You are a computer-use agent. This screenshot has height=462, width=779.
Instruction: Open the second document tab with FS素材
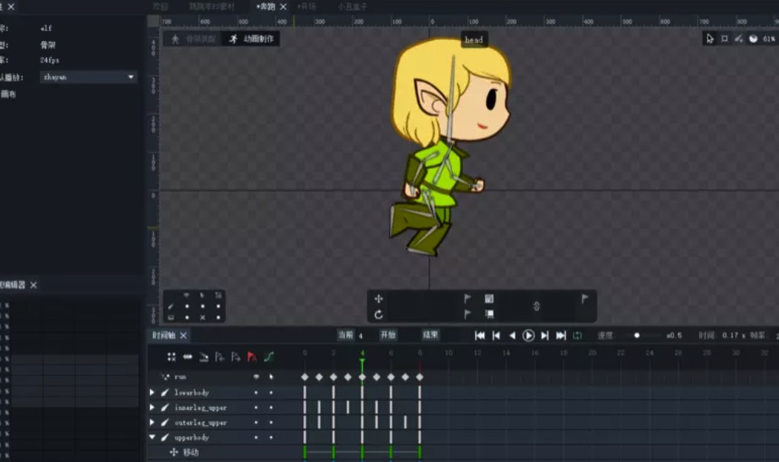[212, 7]
